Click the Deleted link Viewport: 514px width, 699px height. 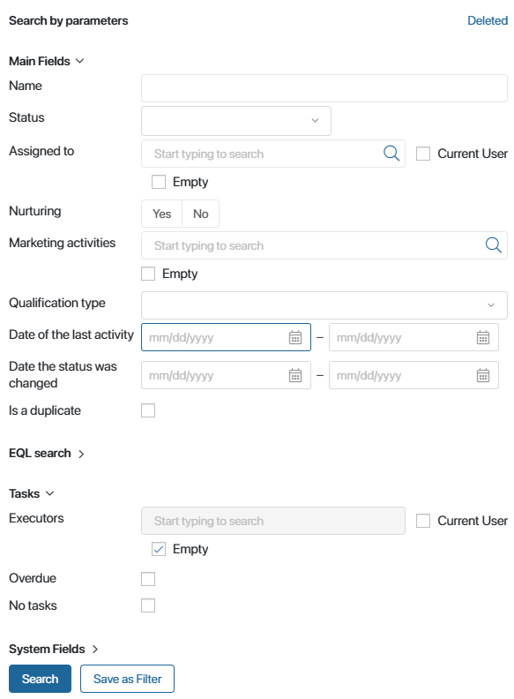488,20
